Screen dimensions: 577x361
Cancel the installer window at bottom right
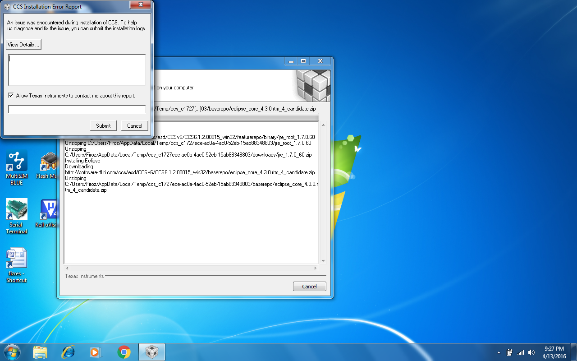(309, 287)
